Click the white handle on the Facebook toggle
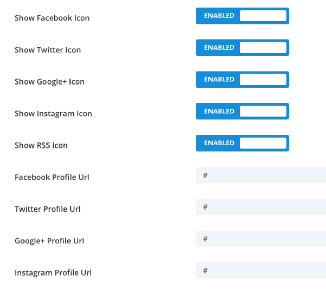Viewport: 326px width, 292px height. [263, 16]
